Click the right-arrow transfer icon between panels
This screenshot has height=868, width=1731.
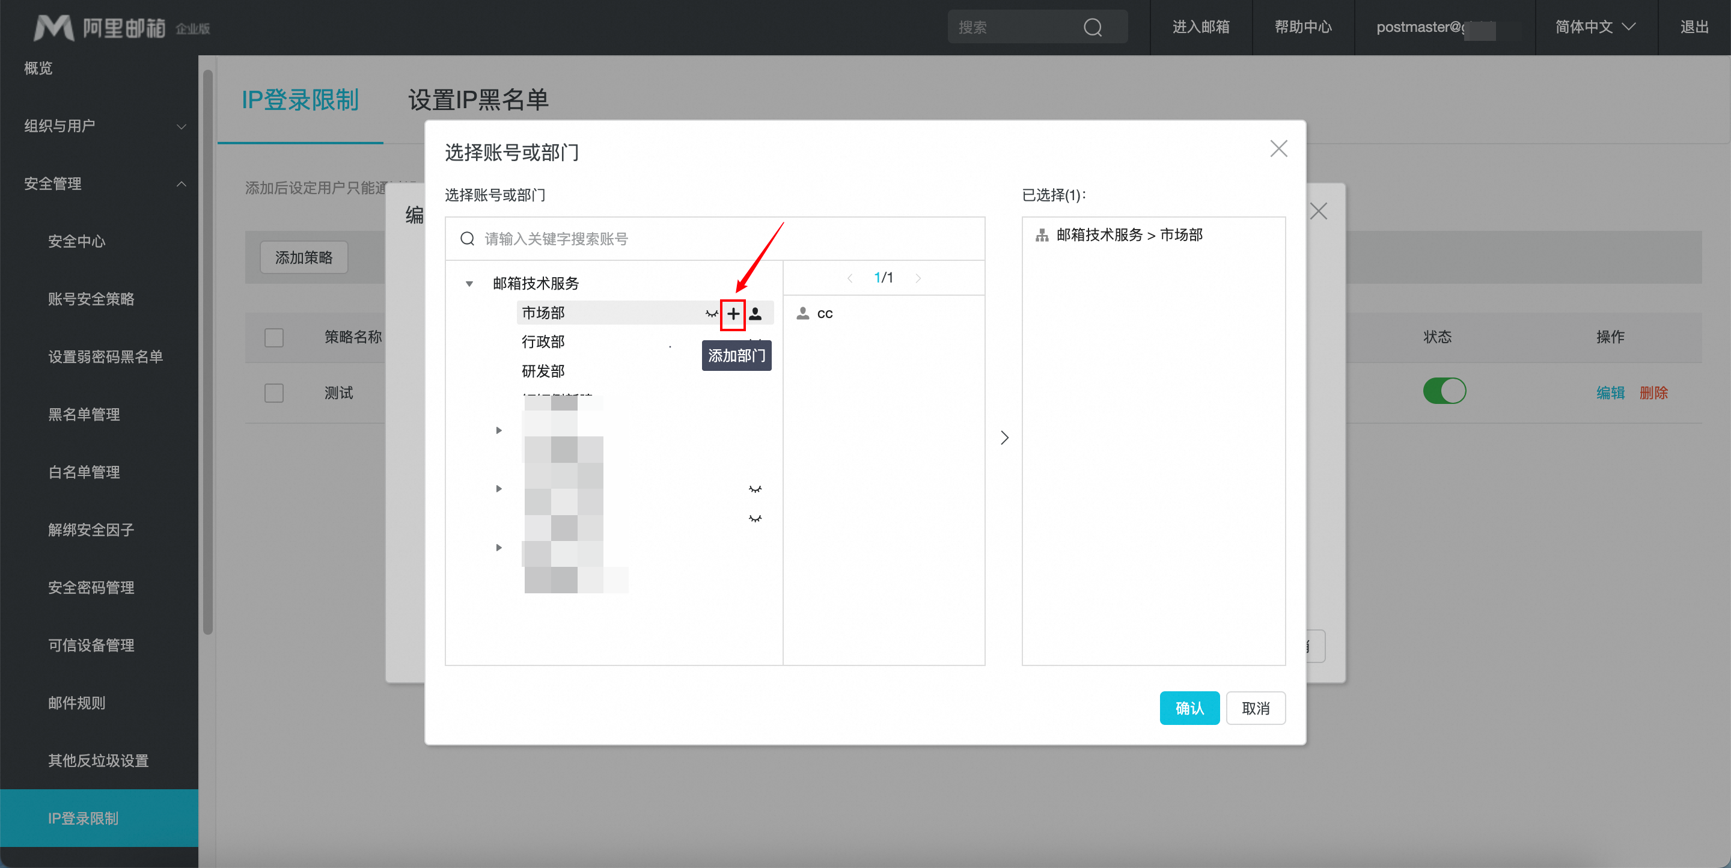coord(1004,438)
